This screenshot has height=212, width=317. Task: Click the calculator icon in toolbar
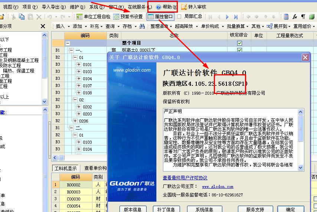(x=286, y=17)
